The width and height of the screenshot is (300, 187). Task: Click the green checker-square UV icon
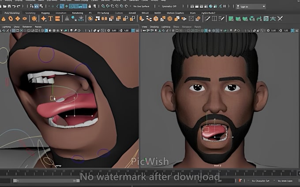[x=266, y=18]
